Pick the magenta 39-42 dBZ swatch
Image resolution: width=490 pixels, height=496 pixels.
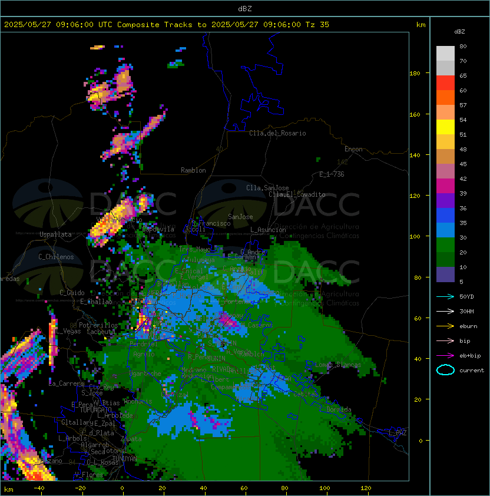445,186
